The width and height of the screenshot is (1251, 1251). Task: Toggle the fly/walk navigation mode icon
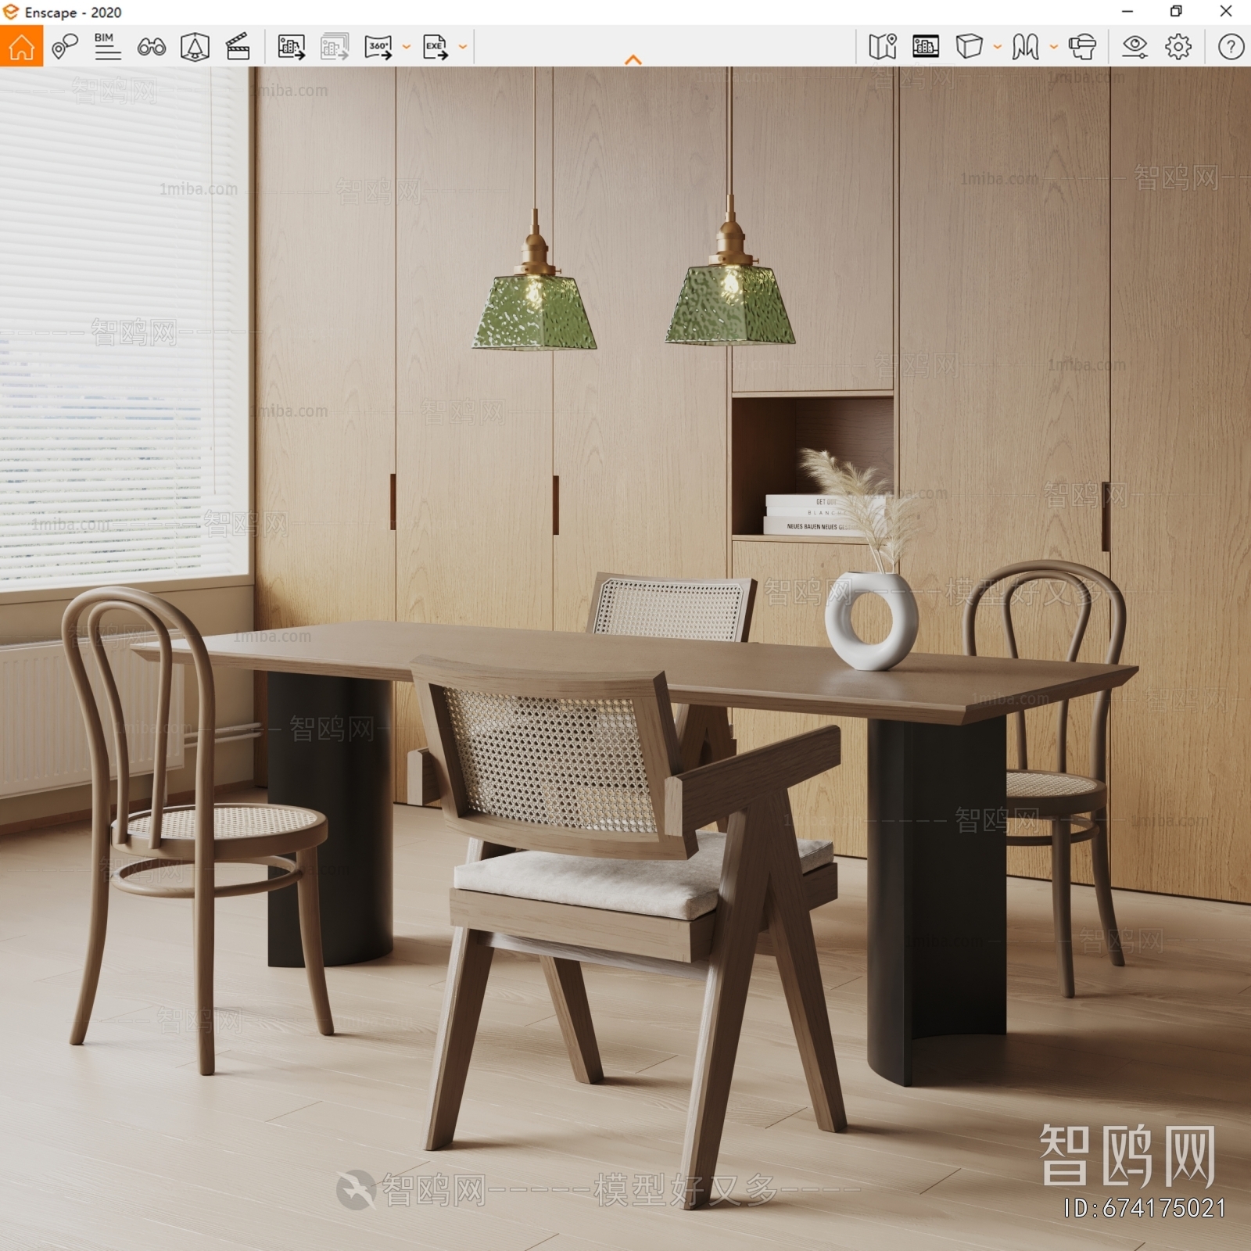pos(1025,47)
